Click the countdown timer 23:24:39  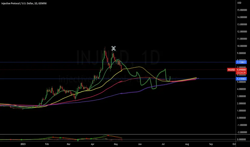tap(241, 73)
